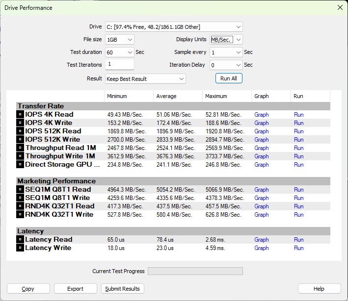Click the Latency Write row icon

tap(20, 248)
